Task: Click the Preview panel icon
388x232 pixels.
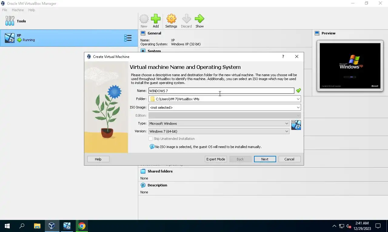Action: coord(317,33)
